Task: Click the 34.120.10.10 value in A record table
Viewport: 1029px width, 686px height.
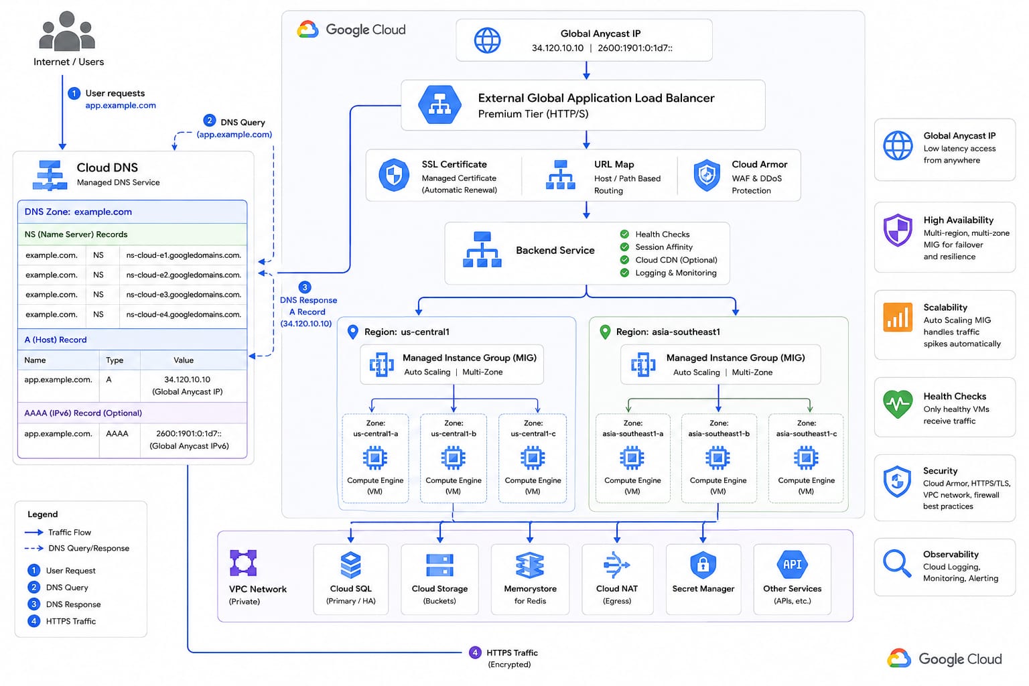Action: tap(188, 379)
